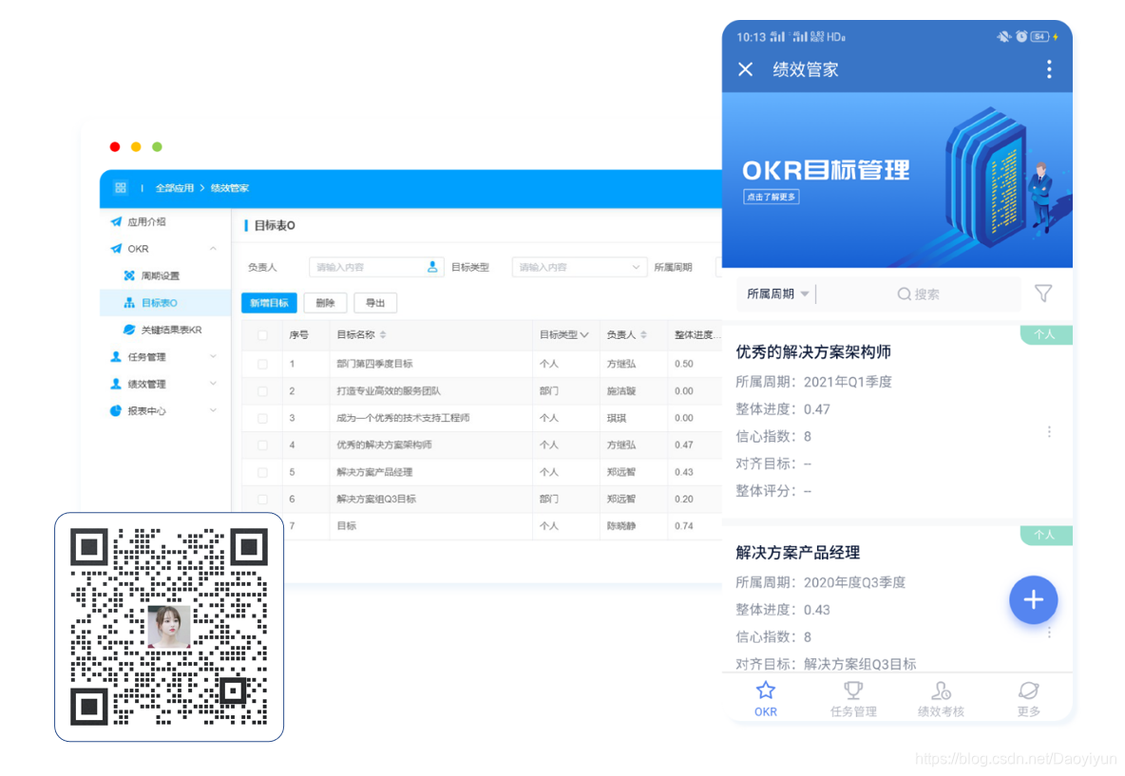Click the leaf icon beside 关键结果表KR

coord(129,330)
